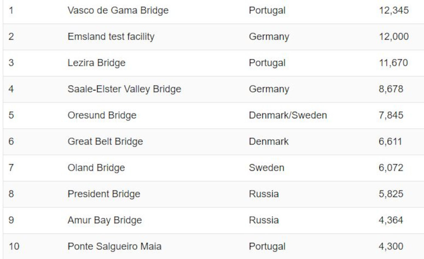Click the 8,678 length cell

(391, 89)
